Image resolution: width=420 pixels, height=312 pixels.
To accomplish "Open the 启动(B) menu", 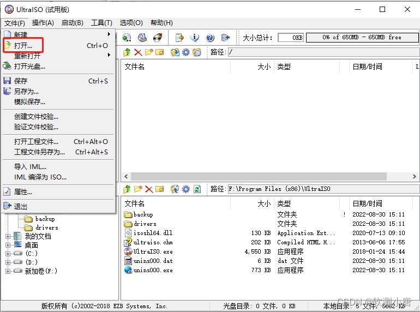I will (73, 23).
